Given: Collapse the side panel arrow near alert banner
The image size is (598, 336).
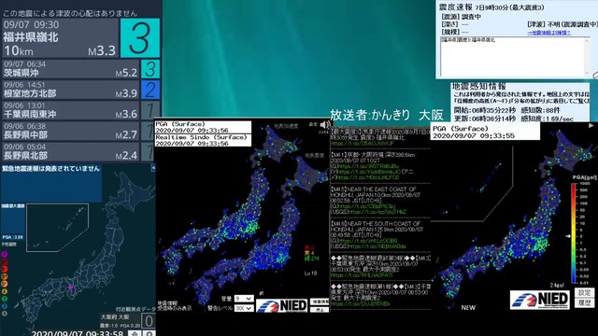Looking at the screenshot, I should (x=153, y=168).
